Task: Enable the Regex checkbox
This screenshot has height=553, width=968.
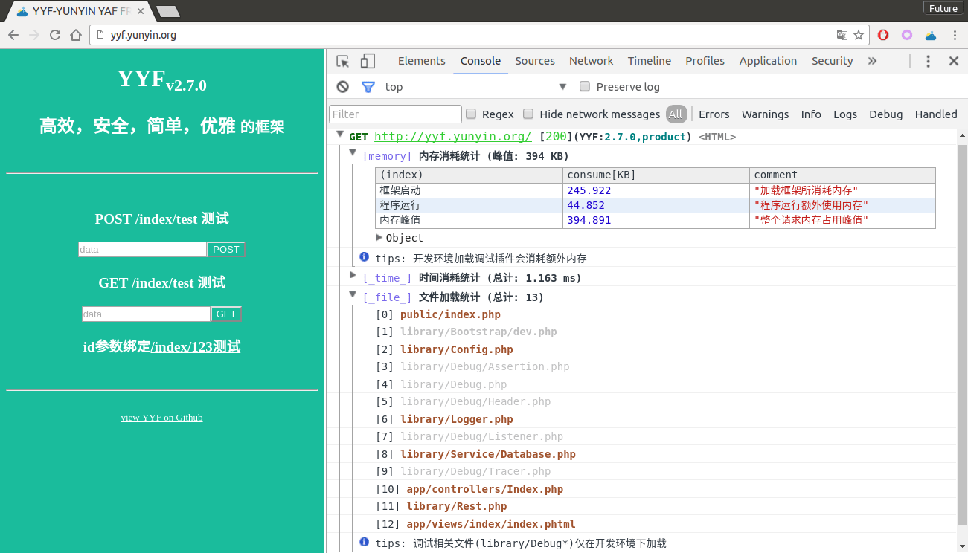Action: [471, 114]
